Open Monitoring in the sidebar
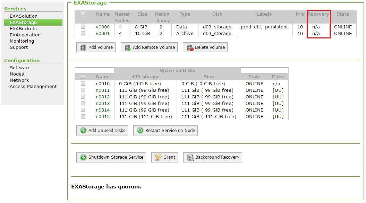366x203 pixels. [x=22, y=41]
